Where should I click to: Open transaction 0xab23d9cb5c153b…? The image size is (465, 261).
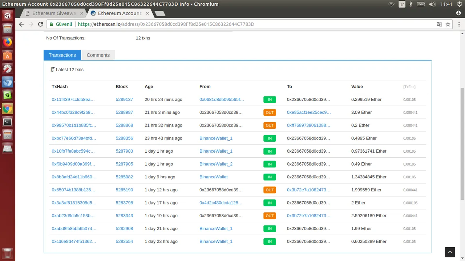point(73,216)
